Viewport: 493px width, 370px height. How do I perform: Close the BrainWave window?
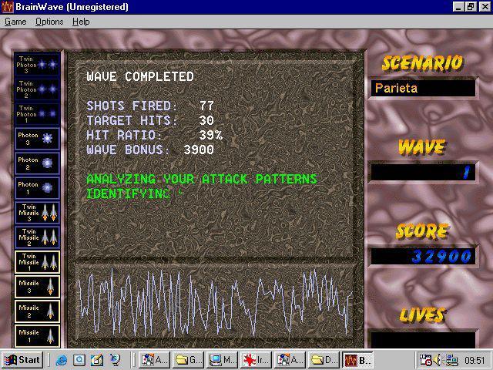485,7
